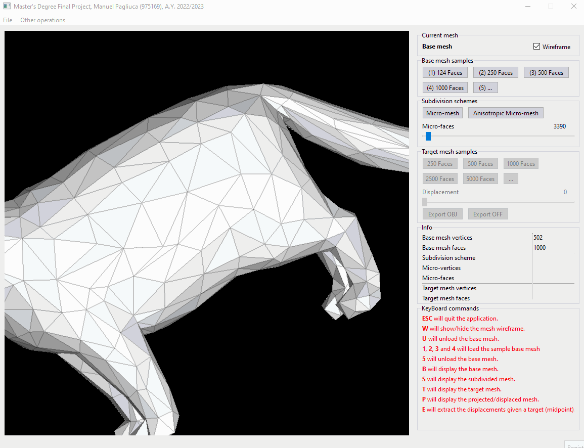Click the (5) ... base mesh sample button
This screenshot has width=584, height=448.
485,87
